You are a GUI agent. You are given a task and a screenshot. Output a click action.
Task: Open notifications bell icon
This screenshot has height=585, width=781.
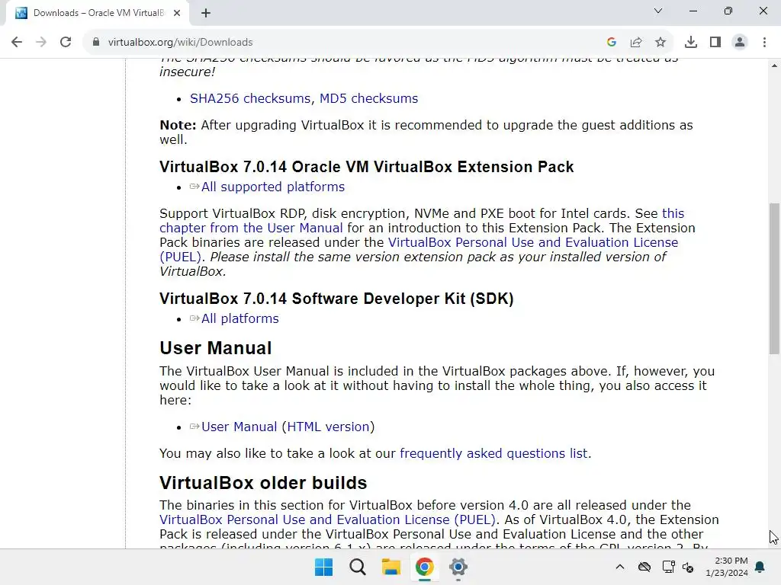760,567
